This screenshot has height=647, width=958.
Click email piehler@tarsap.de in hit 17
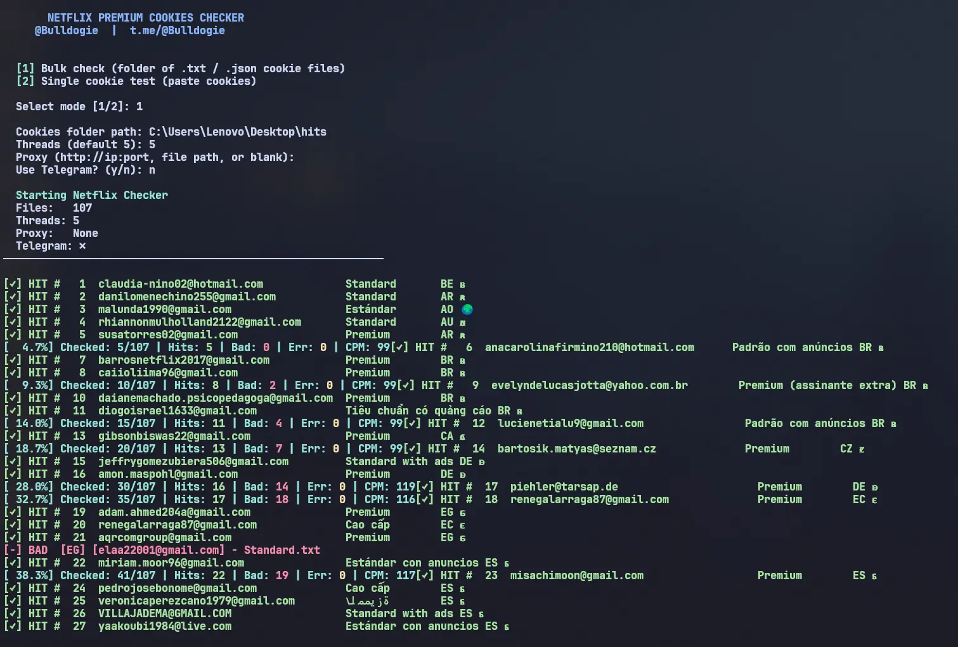(x=564, y=487)
